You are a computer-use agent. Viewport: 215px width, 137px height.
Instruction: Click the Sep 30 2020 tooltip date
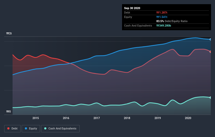coord(132,8)
